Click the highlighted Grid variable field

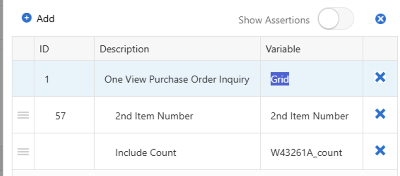(x=280, y=79)
